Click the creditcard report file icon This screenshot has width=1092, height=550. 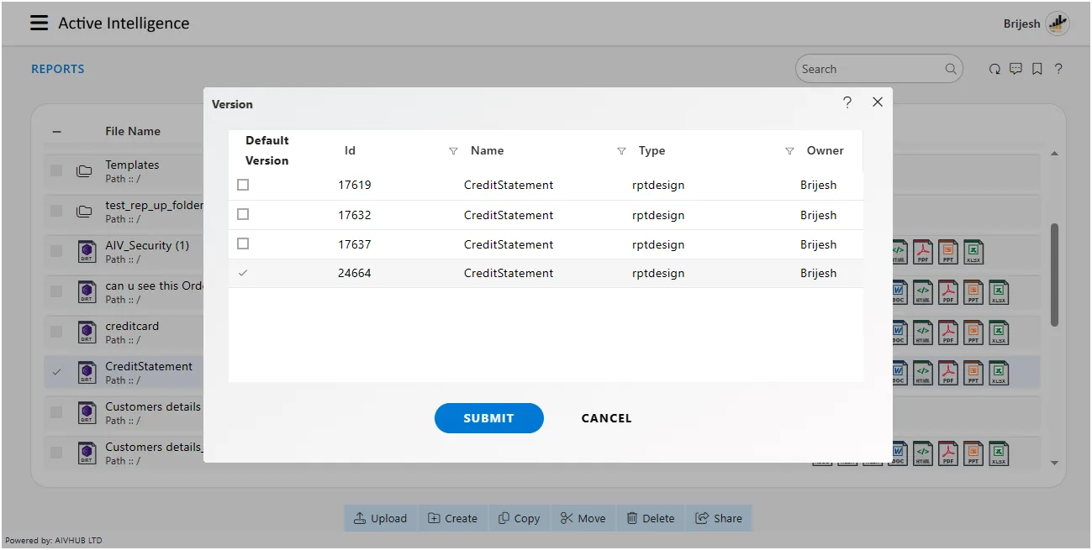coord(87,333)
